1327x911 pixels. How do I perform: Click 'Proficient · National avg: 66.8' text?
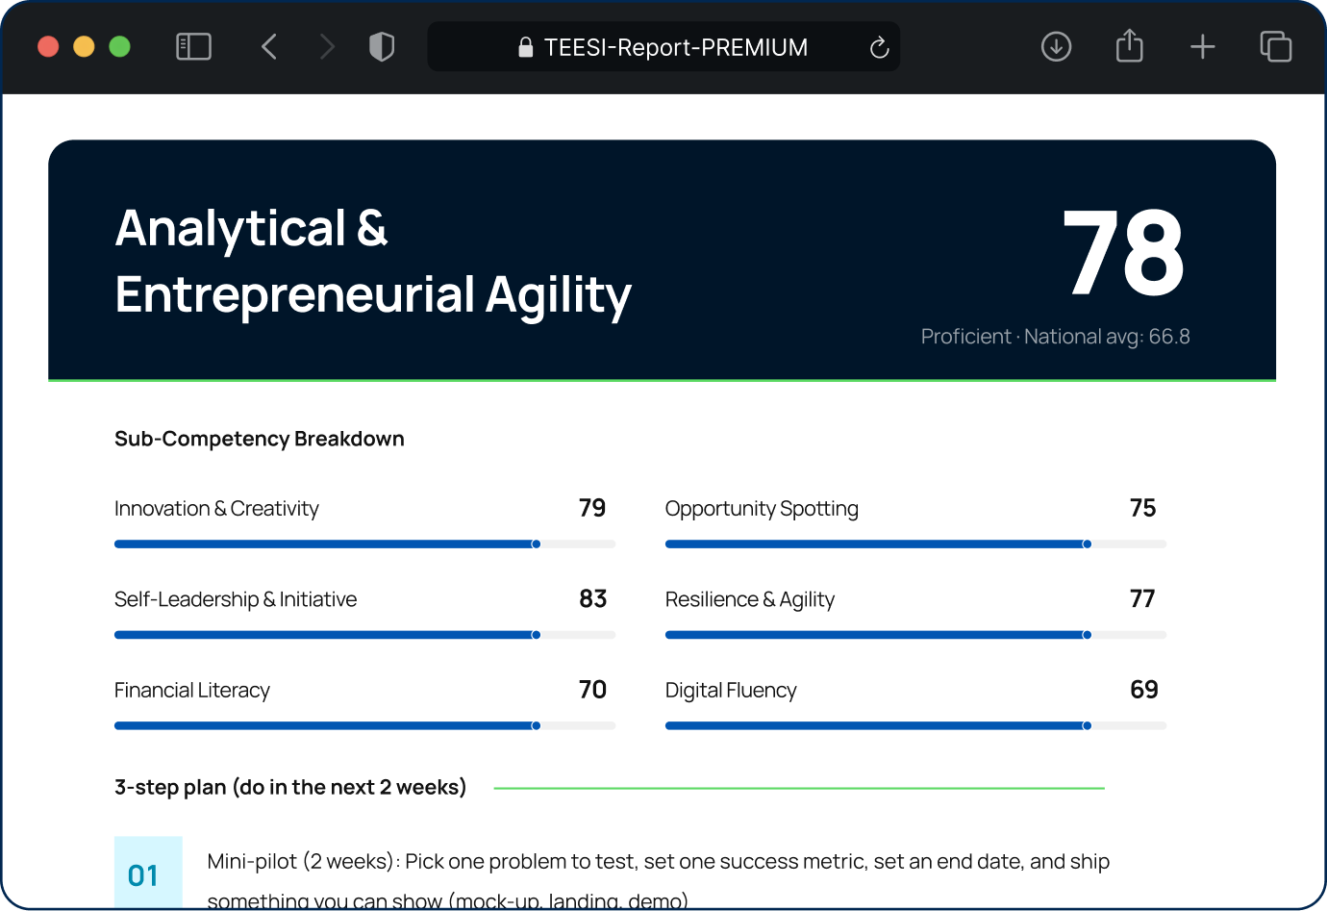tap(1055, 337)
